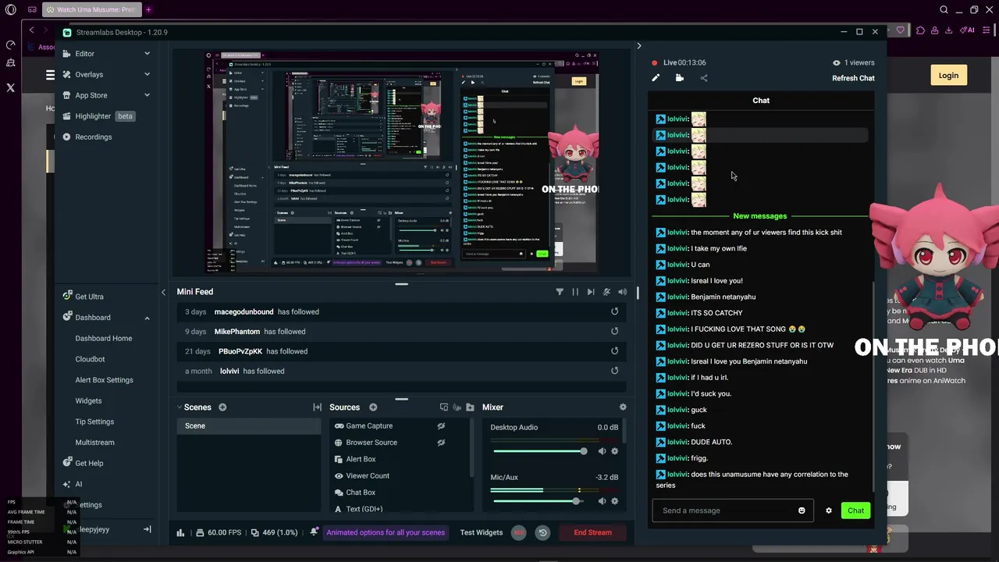Open the scene transitions icon
The height and width of the screenshot is (562, 999).
point(317,407)
